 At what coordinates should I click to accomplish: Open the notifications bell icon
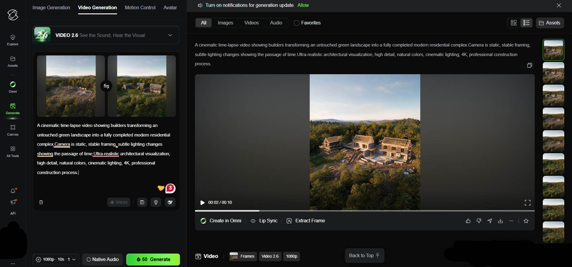[x=13, y=191]
